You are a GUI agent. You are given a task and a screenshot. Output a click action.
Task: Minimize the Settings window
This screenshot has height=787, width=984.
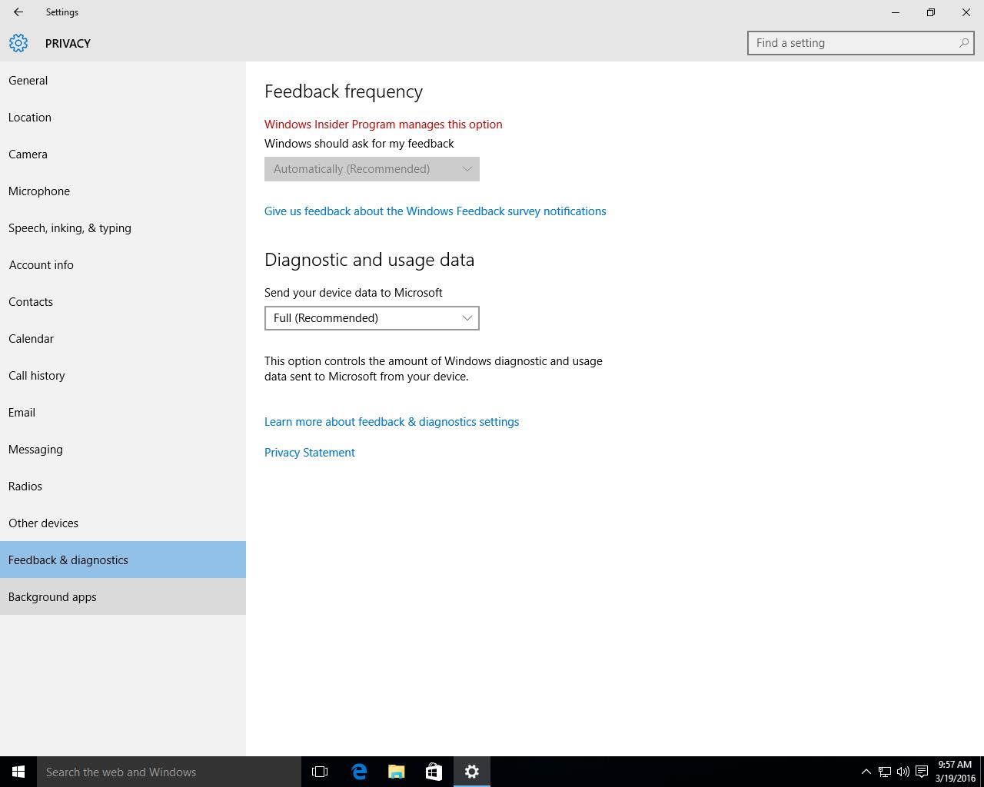(x=896, y=12)
